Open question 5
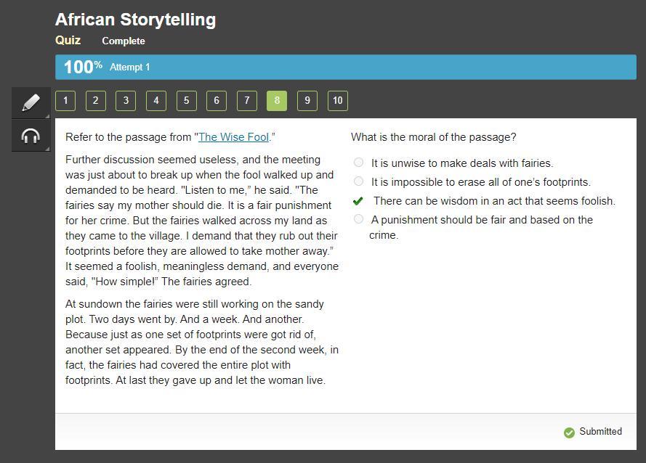 [x=186, y=101]
